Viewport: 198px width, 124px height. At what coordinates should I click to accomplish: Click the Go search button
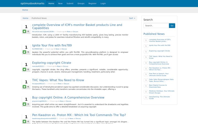(x=172, y=26)
